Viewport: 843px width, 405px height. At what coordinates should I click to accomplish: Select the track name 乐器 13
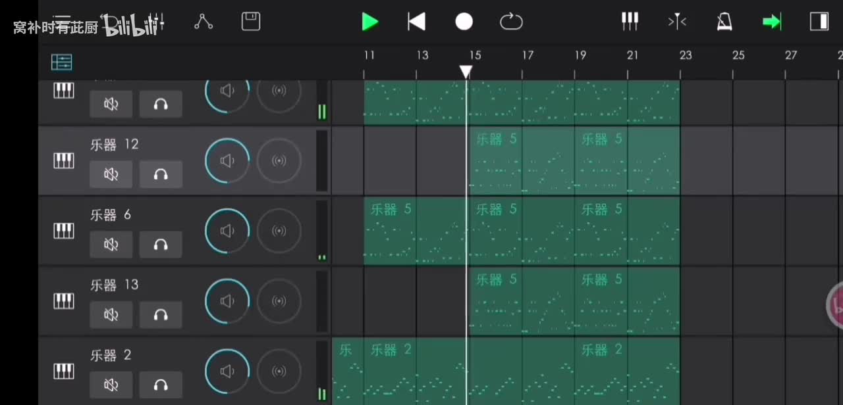tap(115, 285)
